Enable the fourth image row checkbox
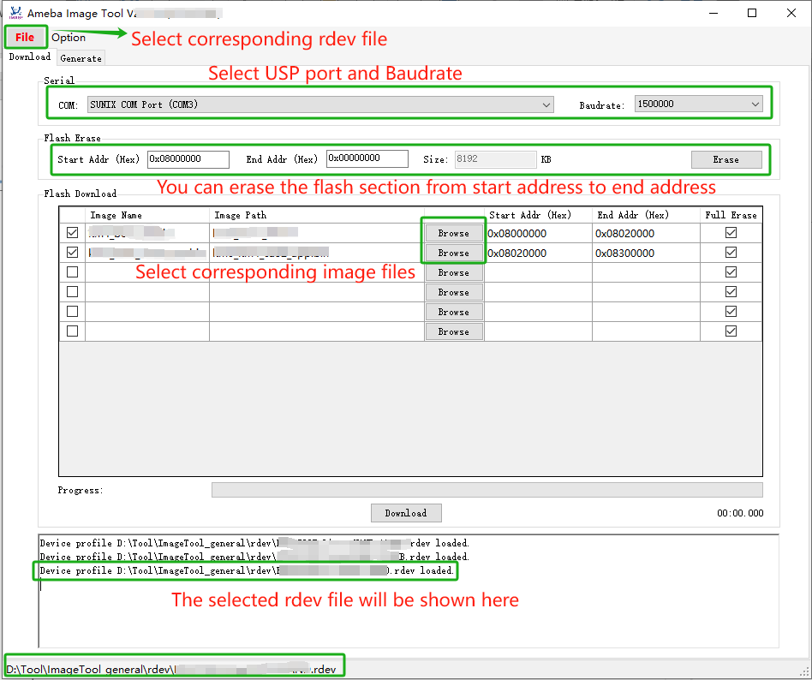 coord(73,292)
